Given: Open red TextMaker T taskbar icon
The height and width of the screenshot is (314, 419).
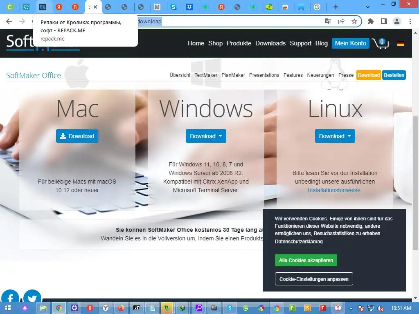Looking at the screenshot, I should (323, 308).
